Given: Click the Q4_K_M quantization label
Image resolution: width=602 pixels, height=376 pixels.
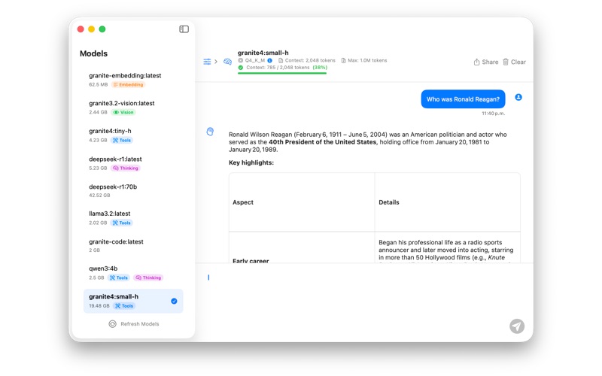Looking at the screenshot, I should coord(254,61).
